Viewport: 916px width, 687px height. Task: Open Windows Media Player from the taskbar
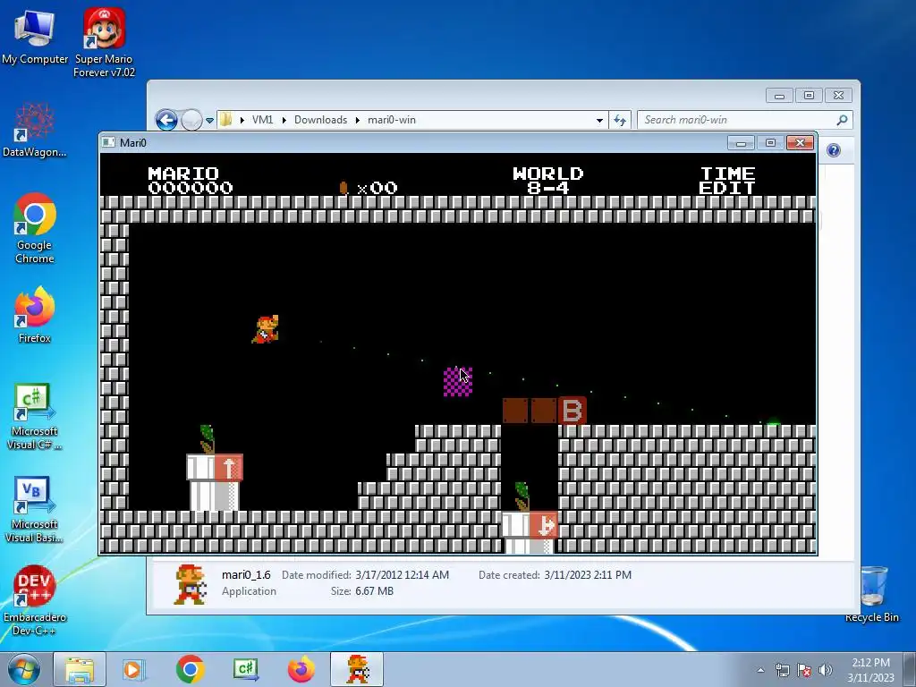132,669
